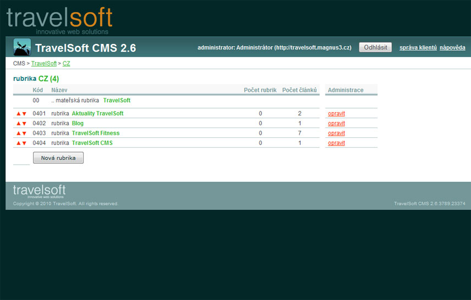Move Blog rubrika down with red arrow

coord(24,124)
